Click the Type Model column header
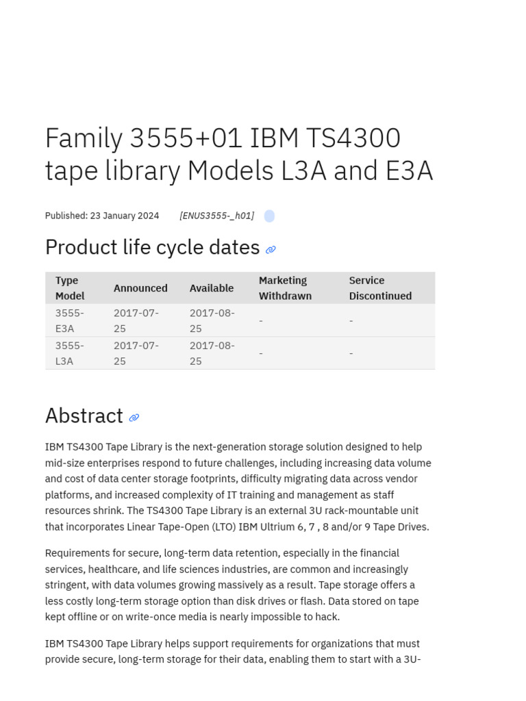The height and width of the screenshot is (701, 526). 70,288
